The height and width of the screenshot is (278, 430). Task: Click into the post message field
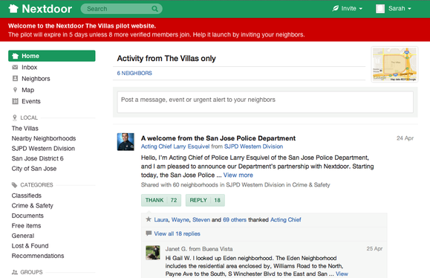[x=265, y=102]
